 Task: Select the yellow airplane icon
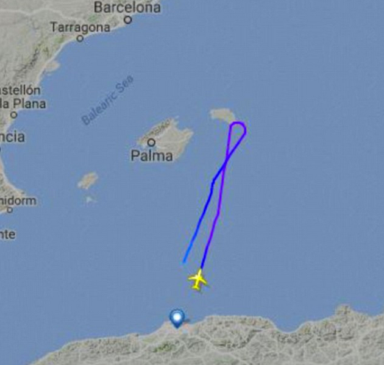[x=197, y=280]
